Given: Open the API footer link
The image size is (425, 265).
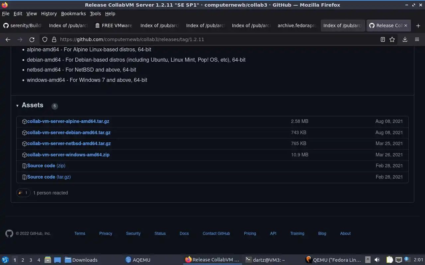Looking at the screenshot, I should click(273, 234).
